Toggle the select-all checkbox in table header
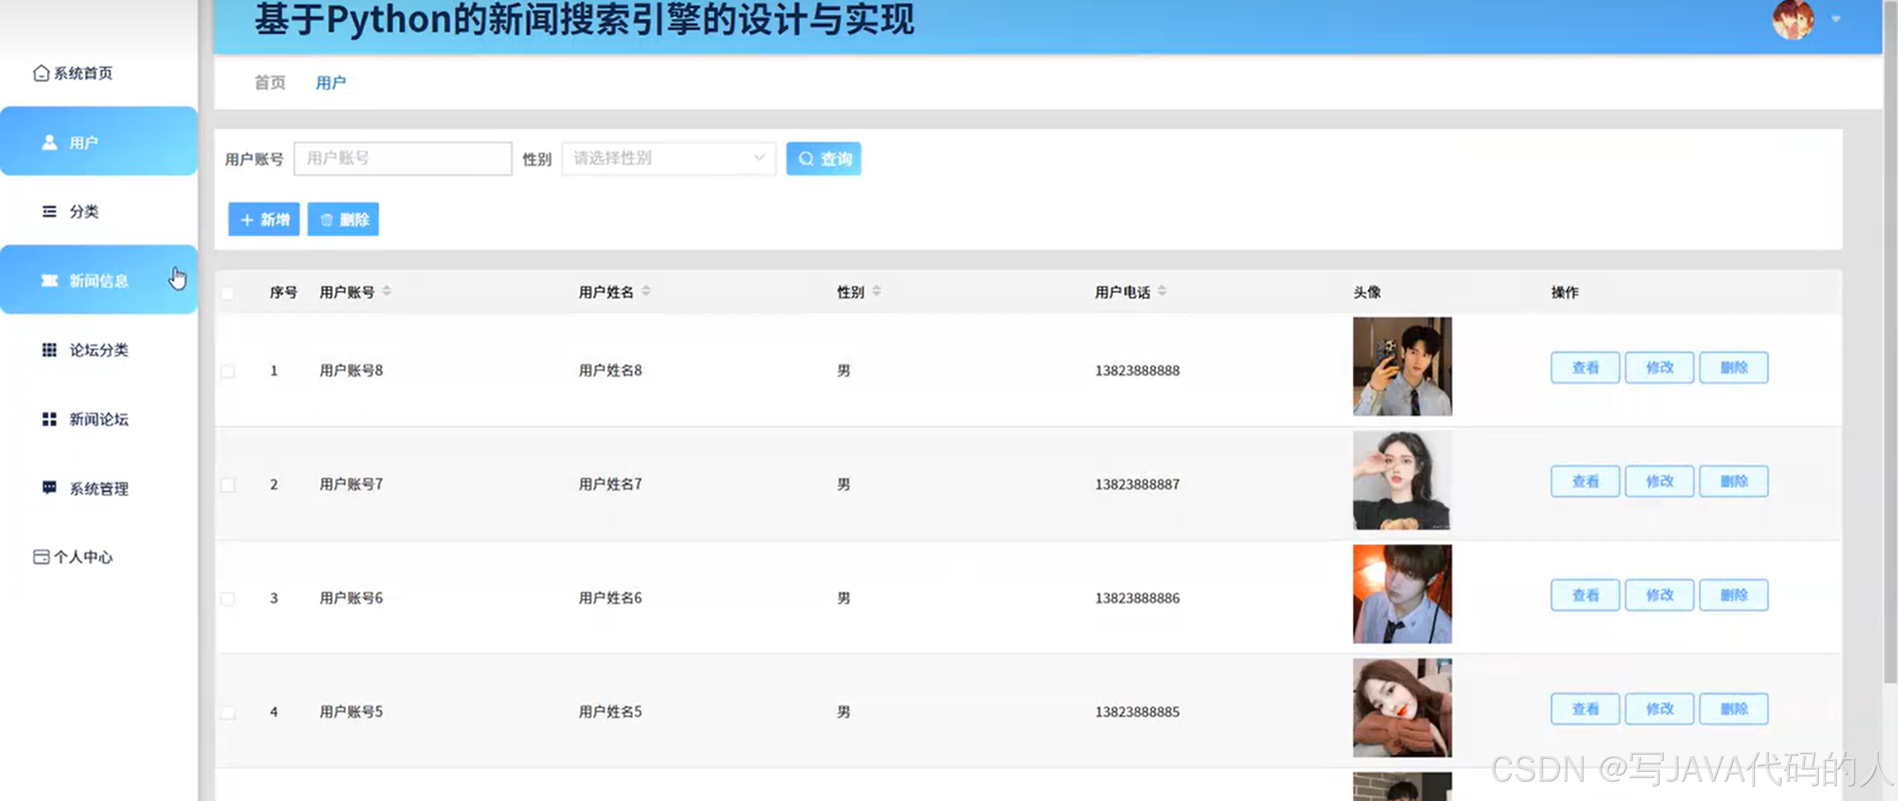Screen dimensions: 1898x801 tap(228, 293)
